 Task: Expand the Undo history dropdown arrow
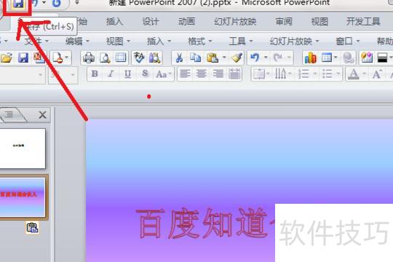coord(266,57)
